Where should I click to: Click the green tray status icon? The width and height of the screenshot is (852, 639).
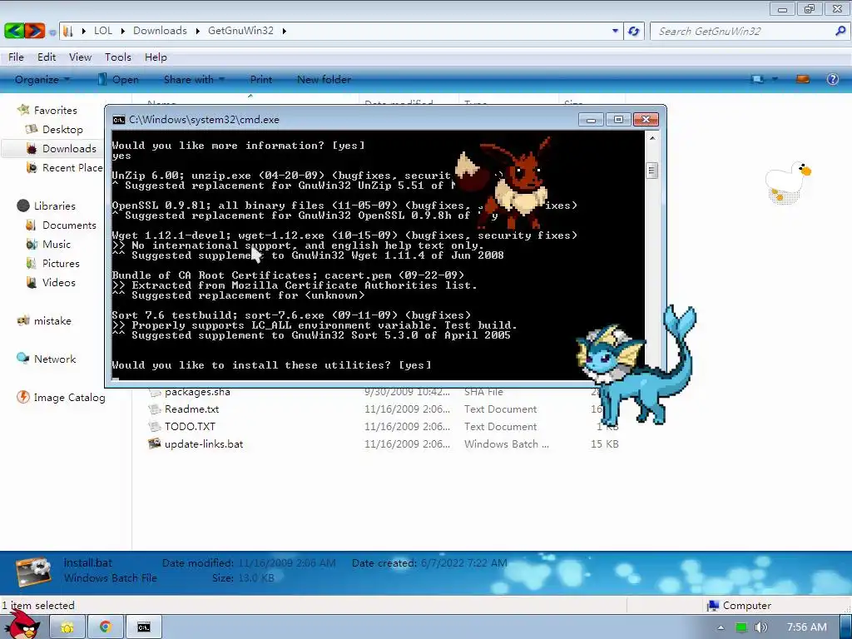[x=741, y=627]
